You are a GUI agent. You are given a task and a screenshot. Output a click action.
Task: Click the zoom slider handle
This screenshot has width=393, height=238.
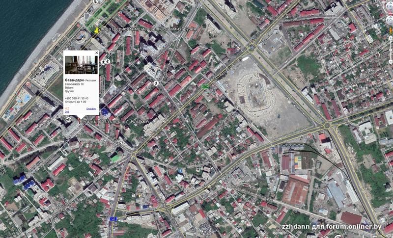tap(391, 50)
